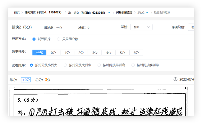This screenshot has width=202, height=124.
Task: Switch to the 全部 history score tab
Action: click(x=39, y=53)
